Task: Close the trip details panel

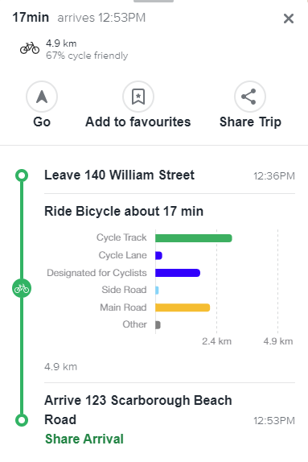Action: click(289, 19)
